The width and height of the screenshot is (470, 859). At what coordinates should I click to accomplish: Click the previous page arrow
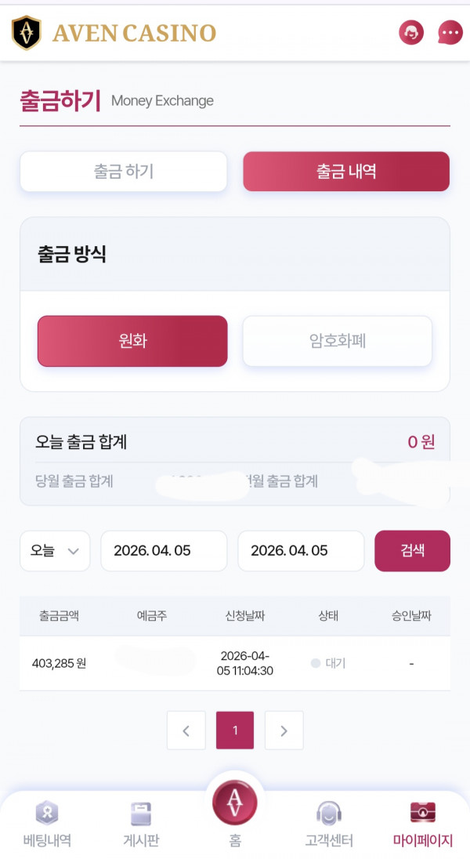(x=186, y=730)
